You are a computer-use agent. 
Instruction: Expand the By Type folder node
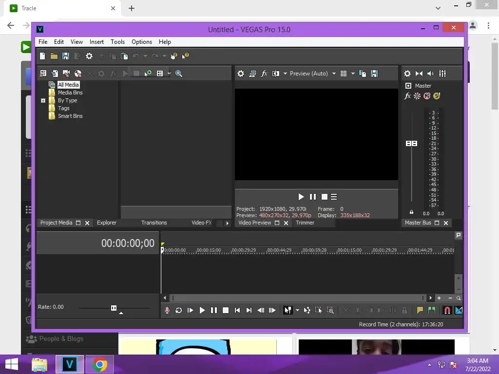pyautogui.click(x=43, y=100)
